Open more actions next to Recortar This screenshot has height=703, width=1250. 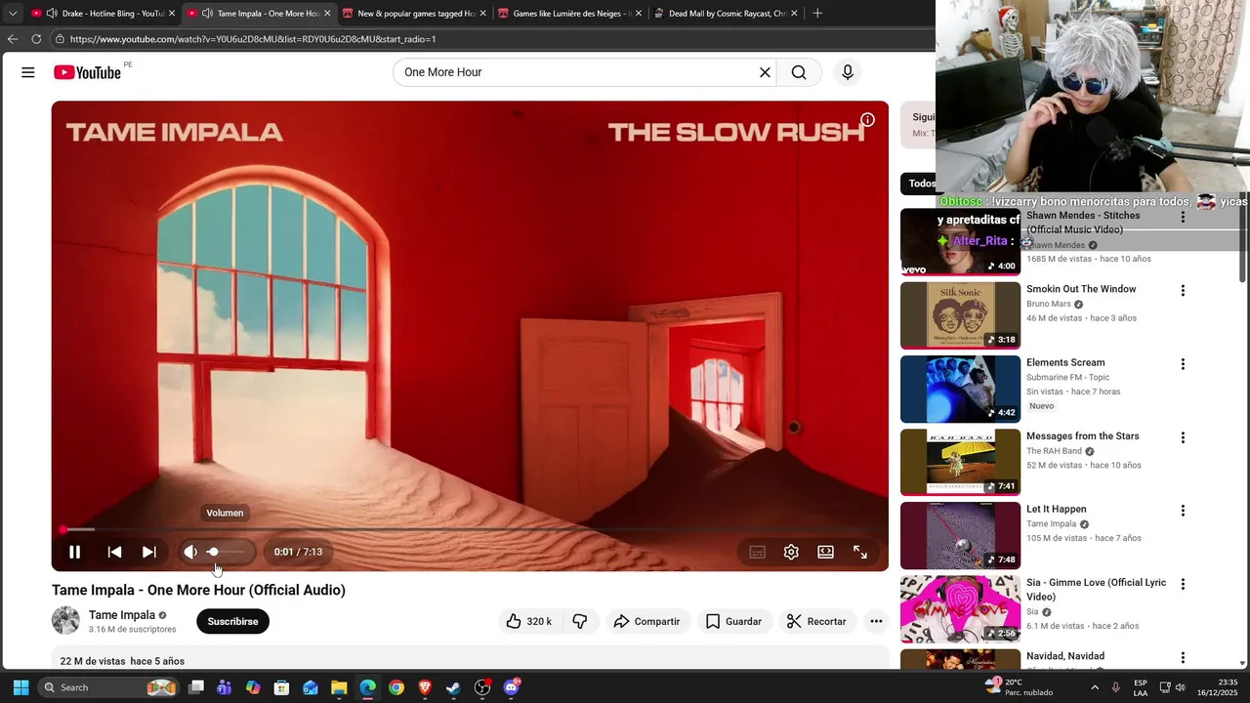[876, 621]
